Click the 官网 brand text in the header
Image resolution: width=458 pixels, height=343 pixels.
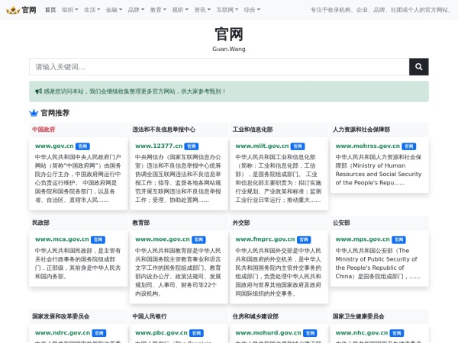(x=29, y=10)
